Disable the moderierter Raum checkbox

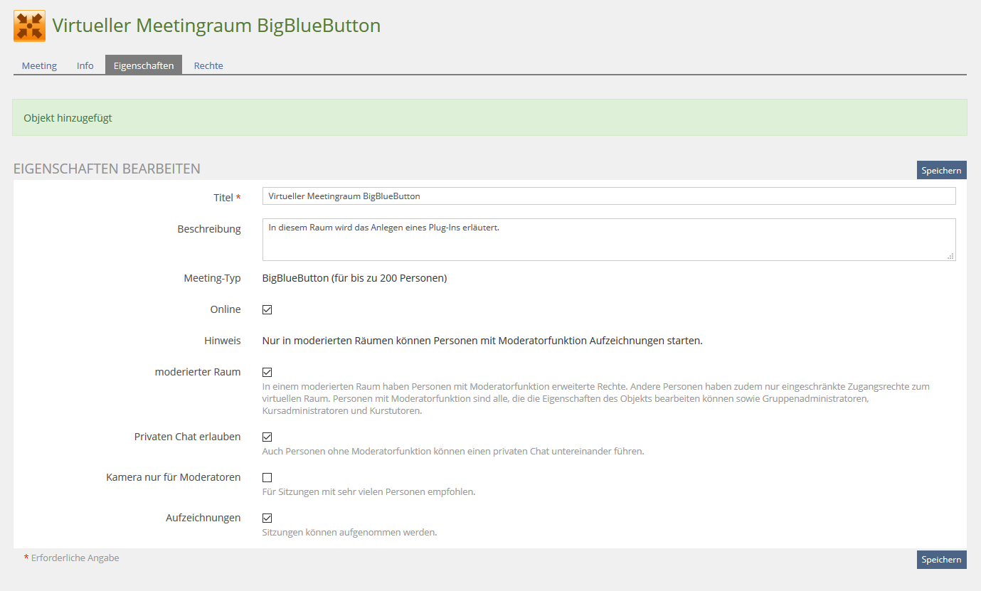click(x=267, y=373)
